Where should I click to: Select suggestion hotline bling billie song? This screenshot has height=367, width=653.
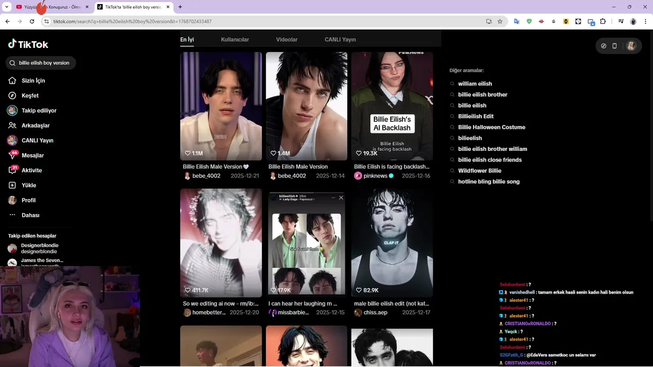489,181
